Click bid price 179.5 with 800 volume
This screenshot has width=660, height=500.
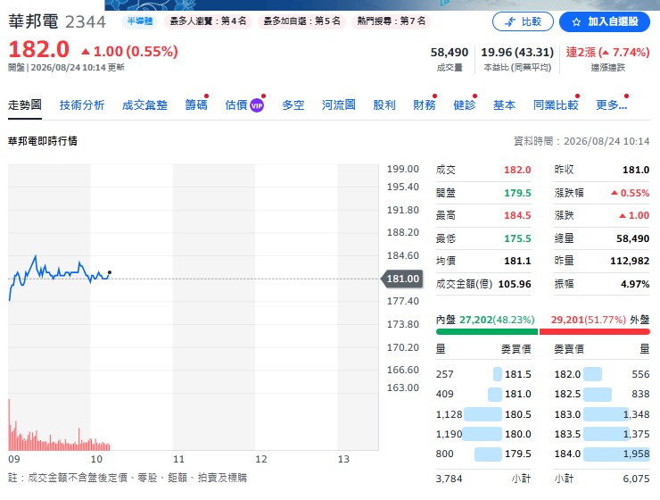[483, 454]
